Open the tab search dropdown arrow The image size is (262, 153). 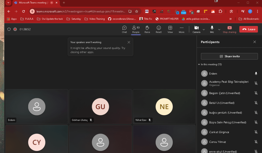tap(8, 3)
